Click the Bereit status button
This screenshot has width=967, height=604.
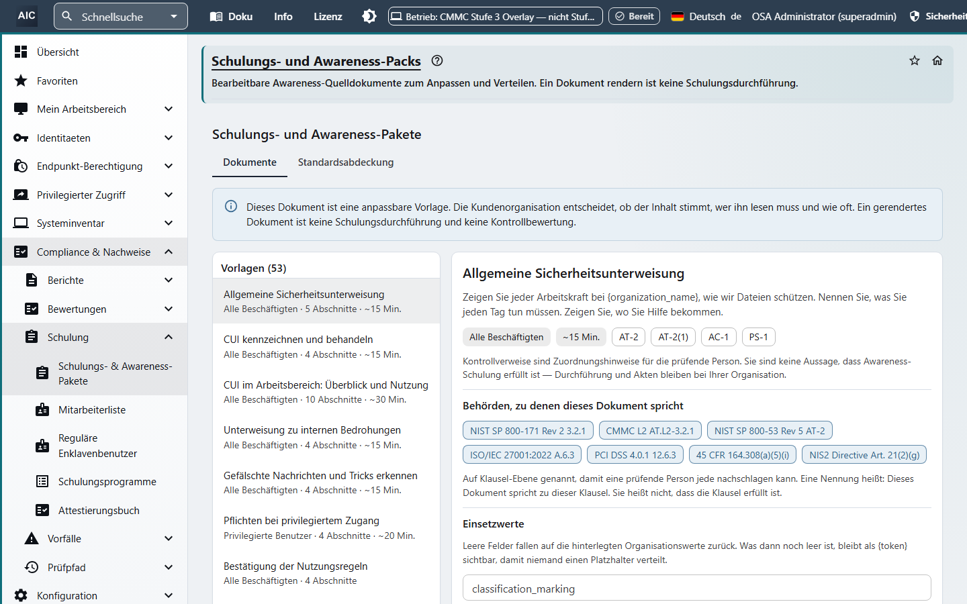635,16
